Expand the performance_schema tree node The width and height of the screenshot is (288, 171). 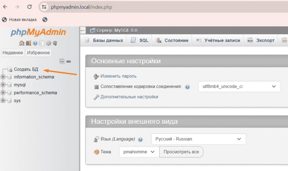3,92
